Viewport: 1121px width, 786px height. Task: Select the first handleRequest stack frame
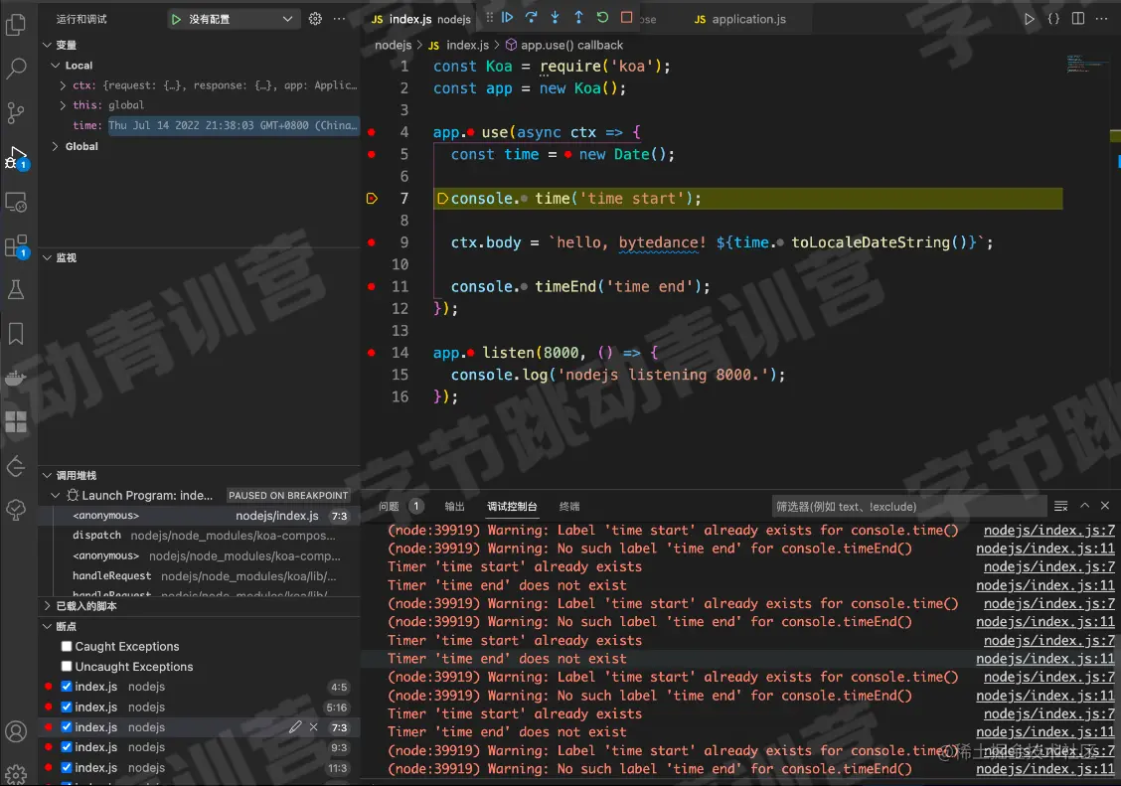pyautogui.click(x=200, y=576)
